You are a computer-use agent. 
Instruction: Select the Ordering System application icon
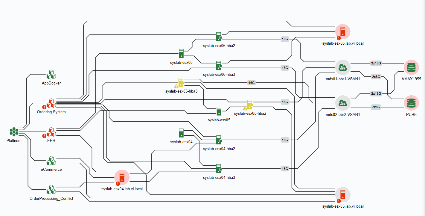(51, 103)
